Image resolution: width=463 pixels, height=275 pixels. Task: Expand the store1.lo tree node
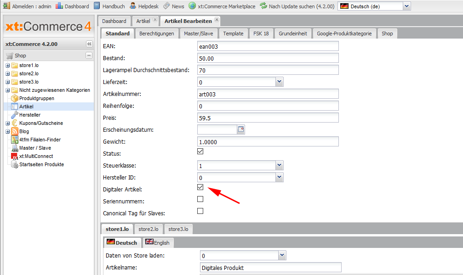8,66
